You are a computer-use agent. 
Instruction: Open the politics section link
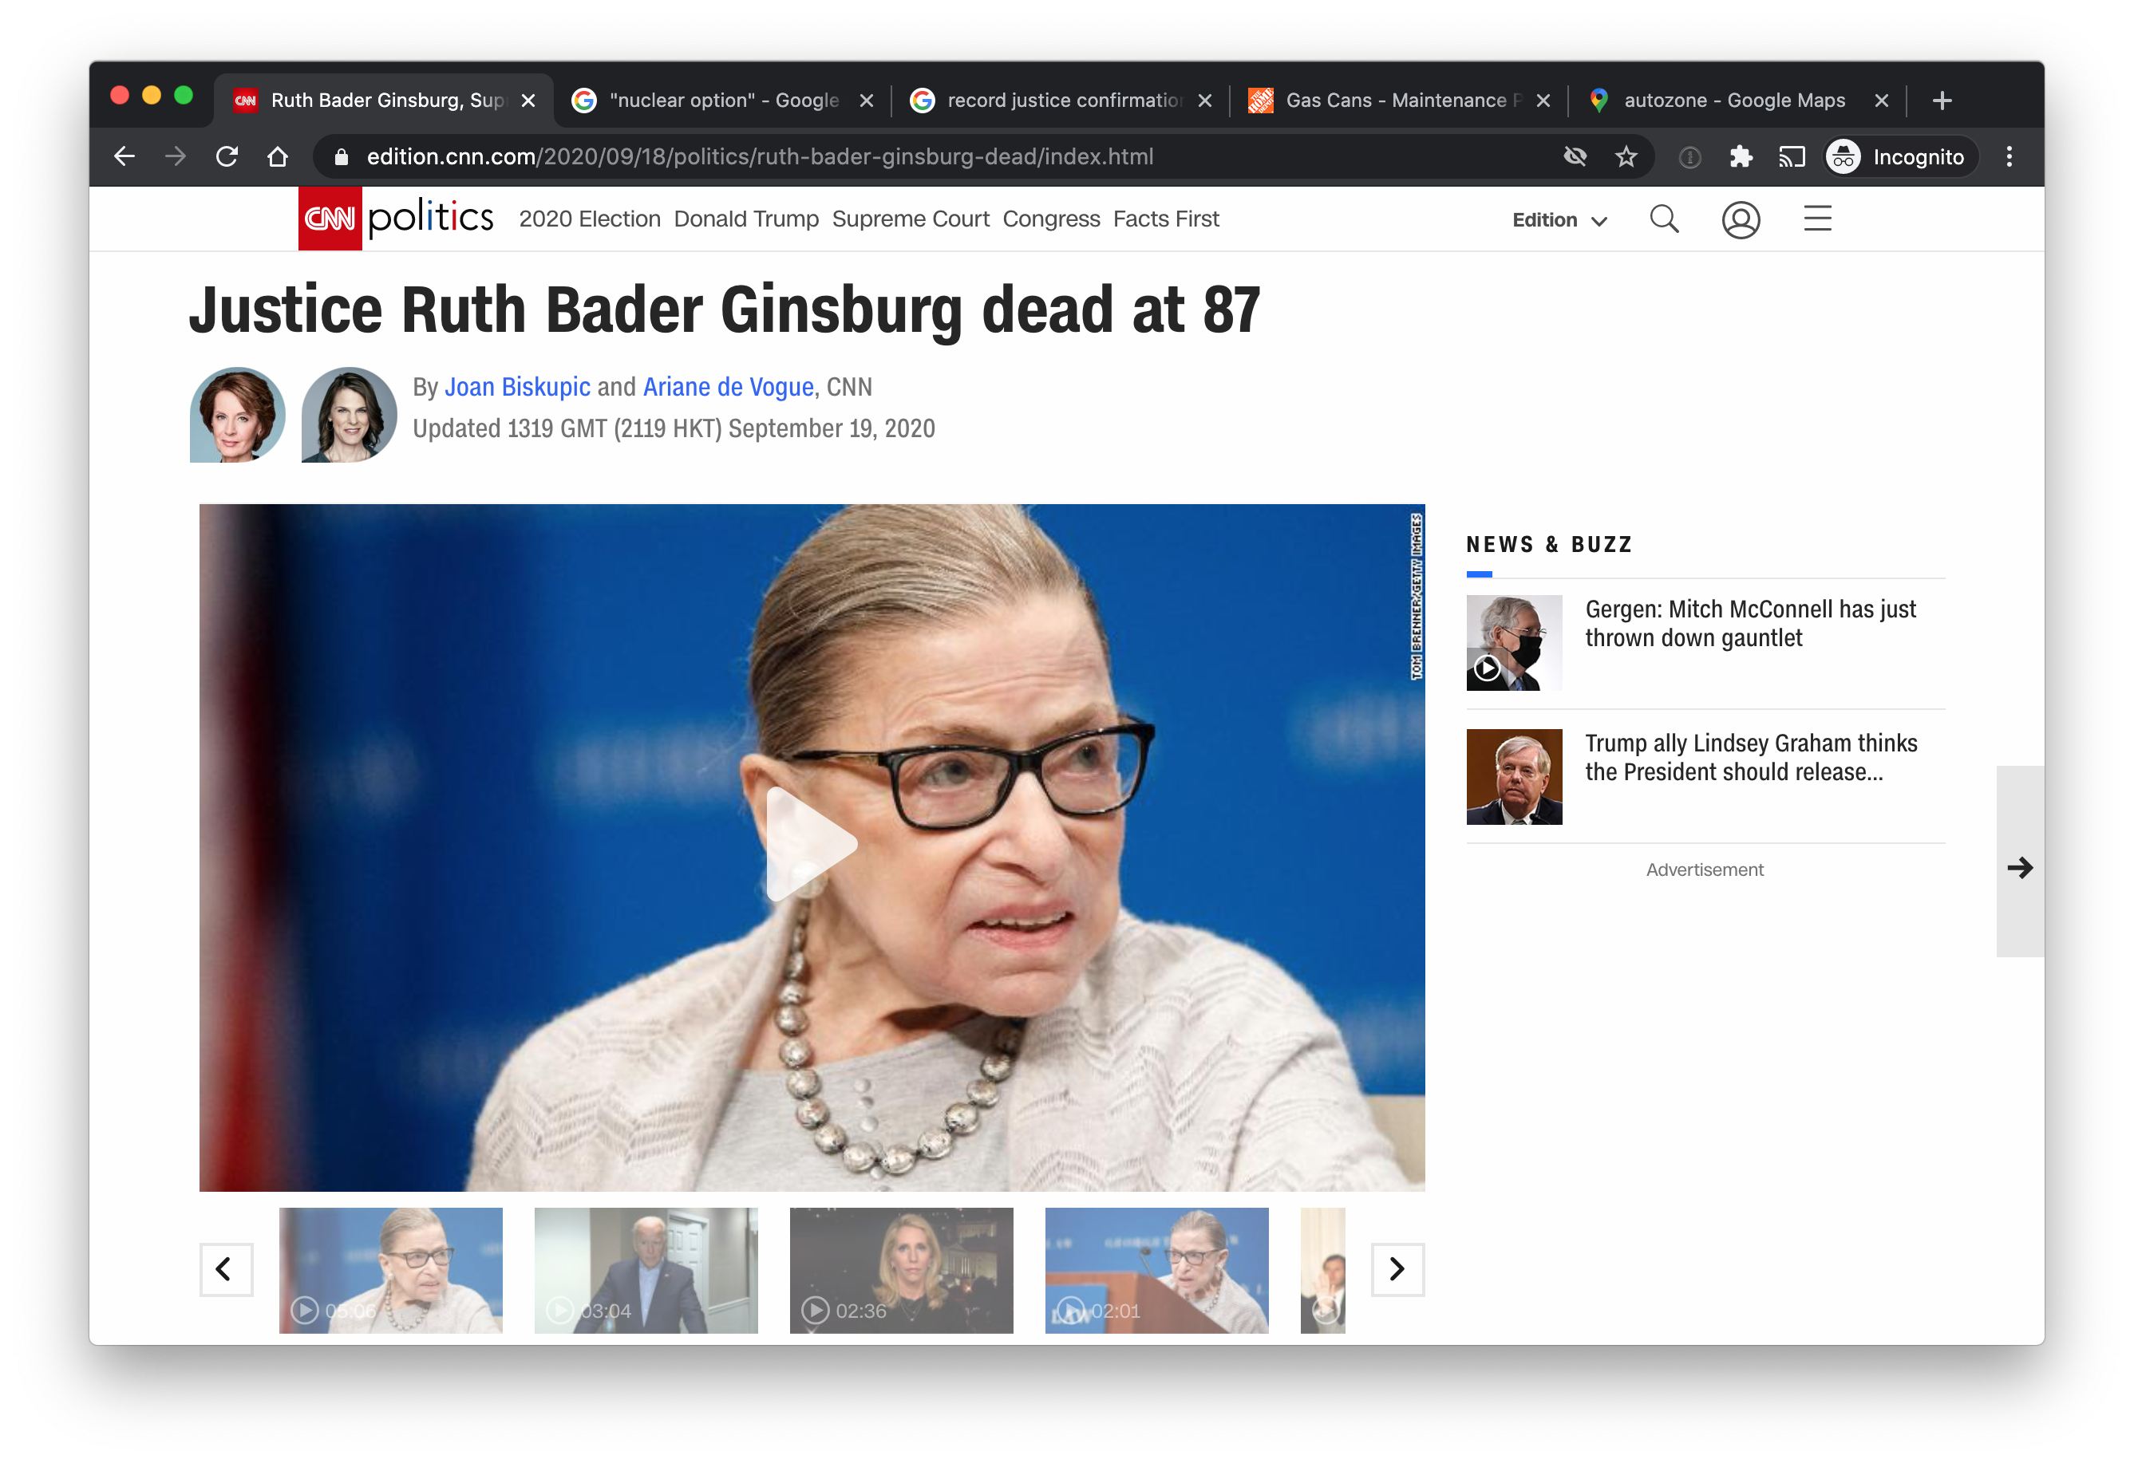click(x=429, y=219)
